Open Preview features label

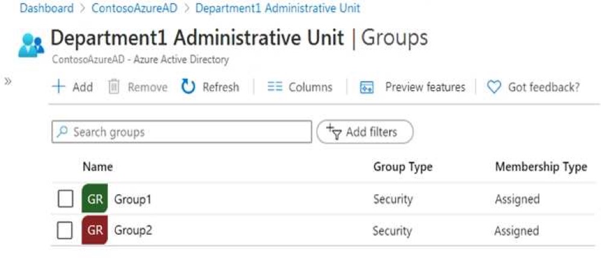click(x=425, y=87)
